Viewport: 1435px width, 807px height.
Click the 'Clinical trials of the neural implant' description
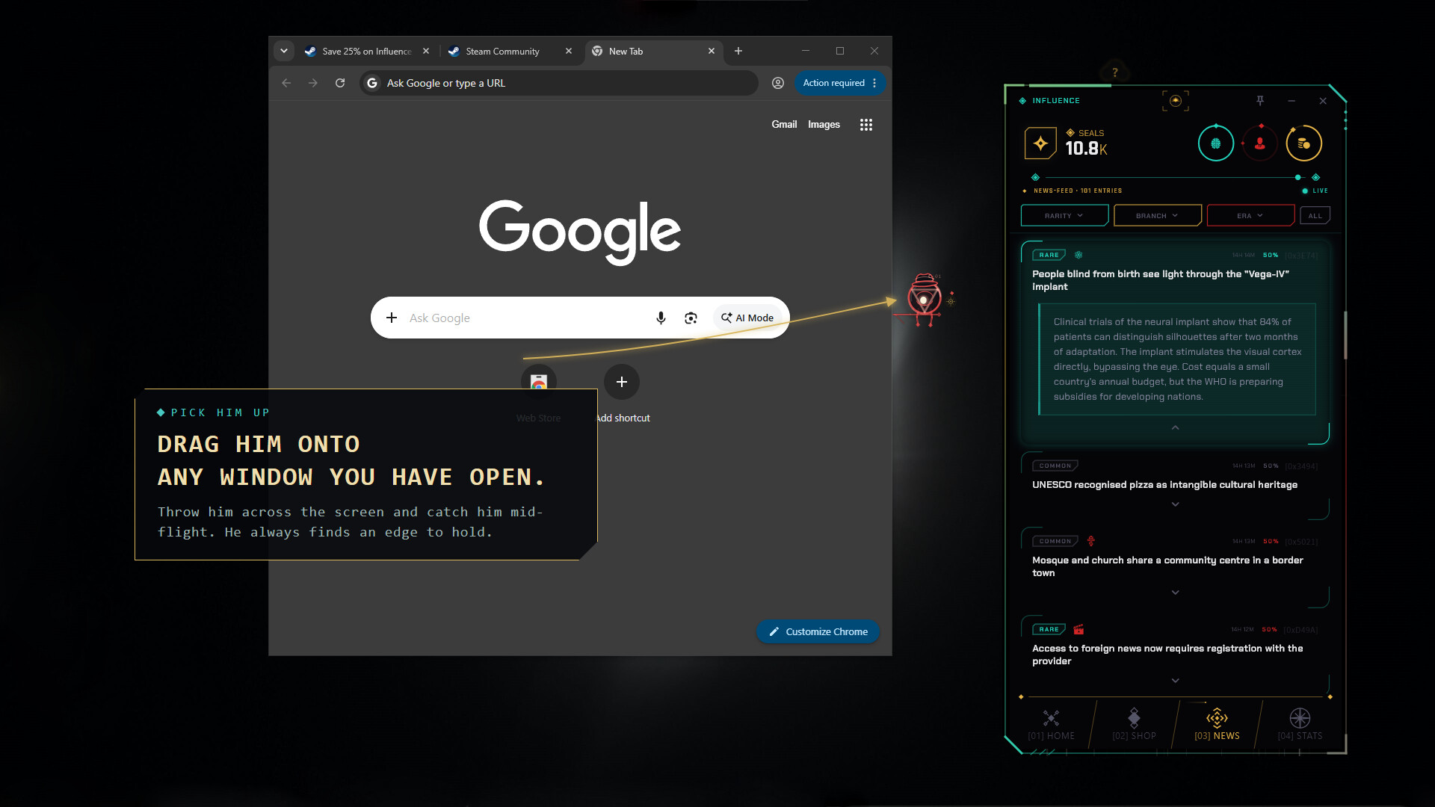[x=1177, y=359]
